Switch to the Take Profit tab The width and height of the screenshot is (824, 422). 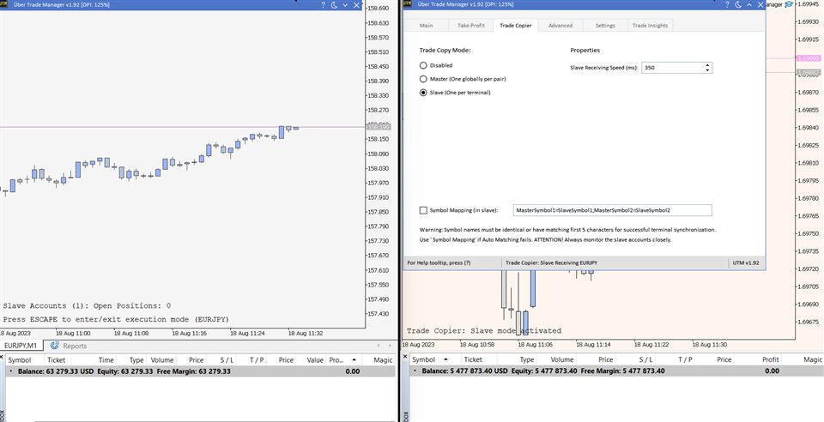pyautogui.click(x=470, y=26)
